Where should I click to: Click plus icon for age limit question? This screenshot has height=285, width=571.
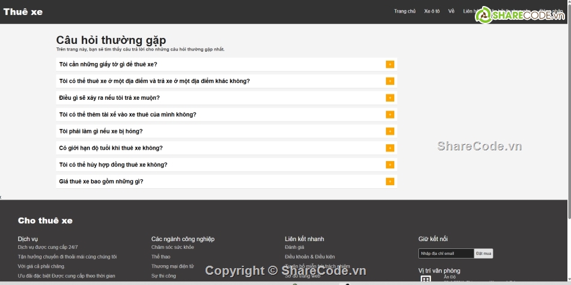pyautogui.click(x=389, y=148)
